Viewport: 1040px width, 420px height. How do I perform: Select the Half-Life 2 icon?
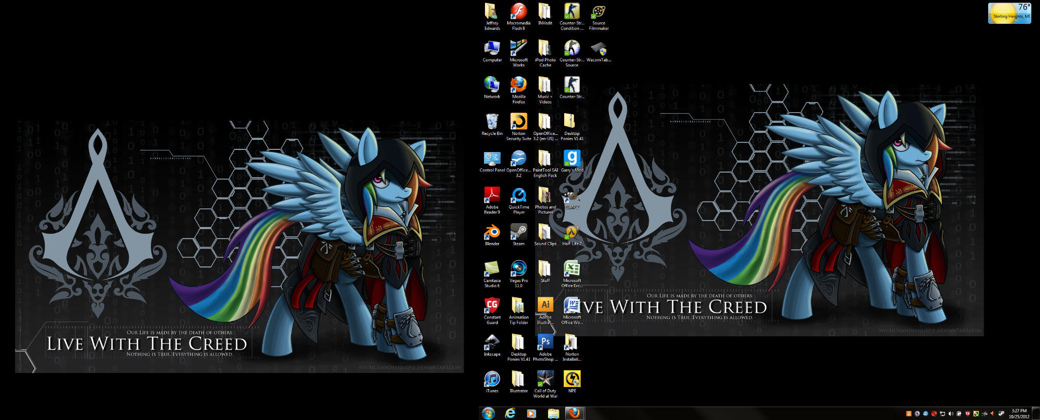click(x=572, y=235)
